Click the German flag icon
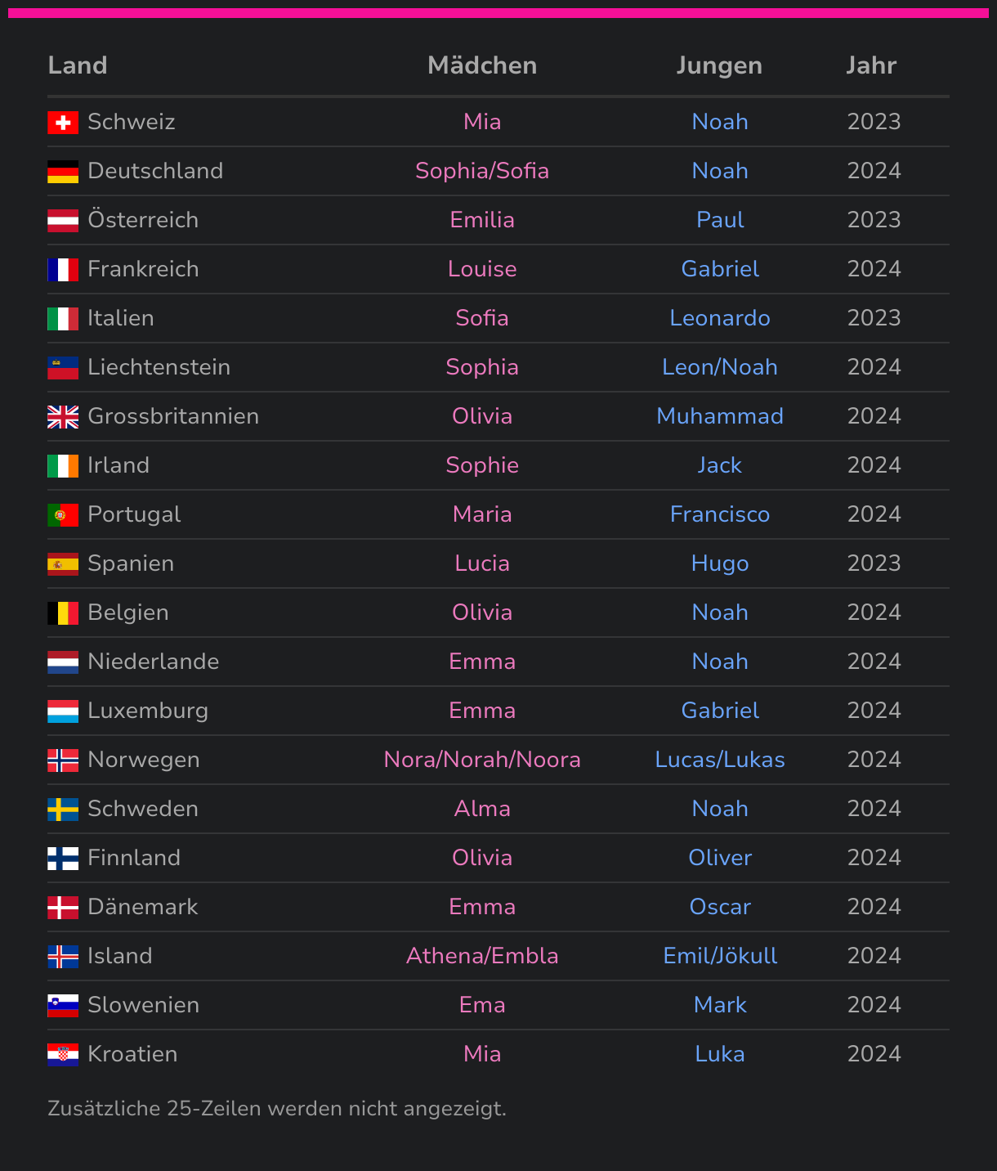The height and width of the screenshot is (1171, 997). point(63,172)
